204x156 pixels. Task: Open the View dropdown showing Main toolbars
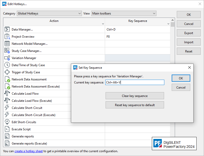pos(124,13)
